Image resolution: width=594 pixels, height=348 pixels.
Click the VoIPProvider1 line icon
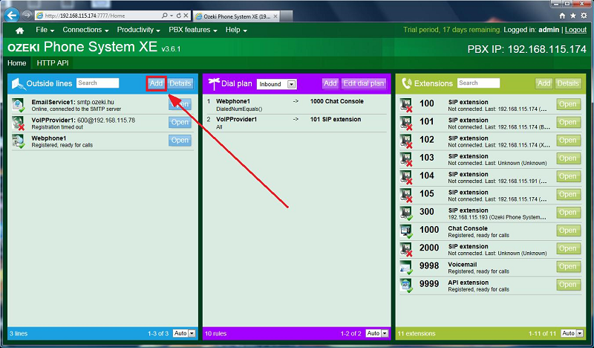(x=19, y=123)
